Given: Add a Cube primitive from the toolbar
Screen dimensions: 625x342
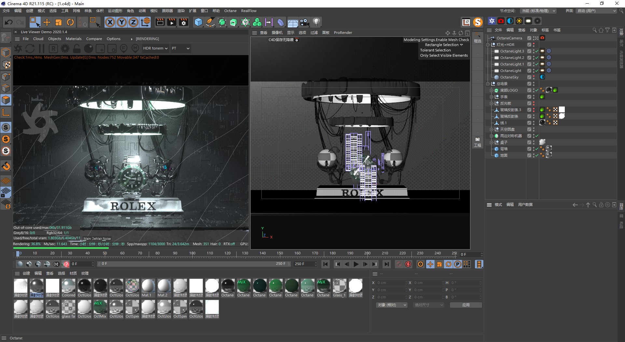Looking at the screenshot, I should (x=198, y=22).
